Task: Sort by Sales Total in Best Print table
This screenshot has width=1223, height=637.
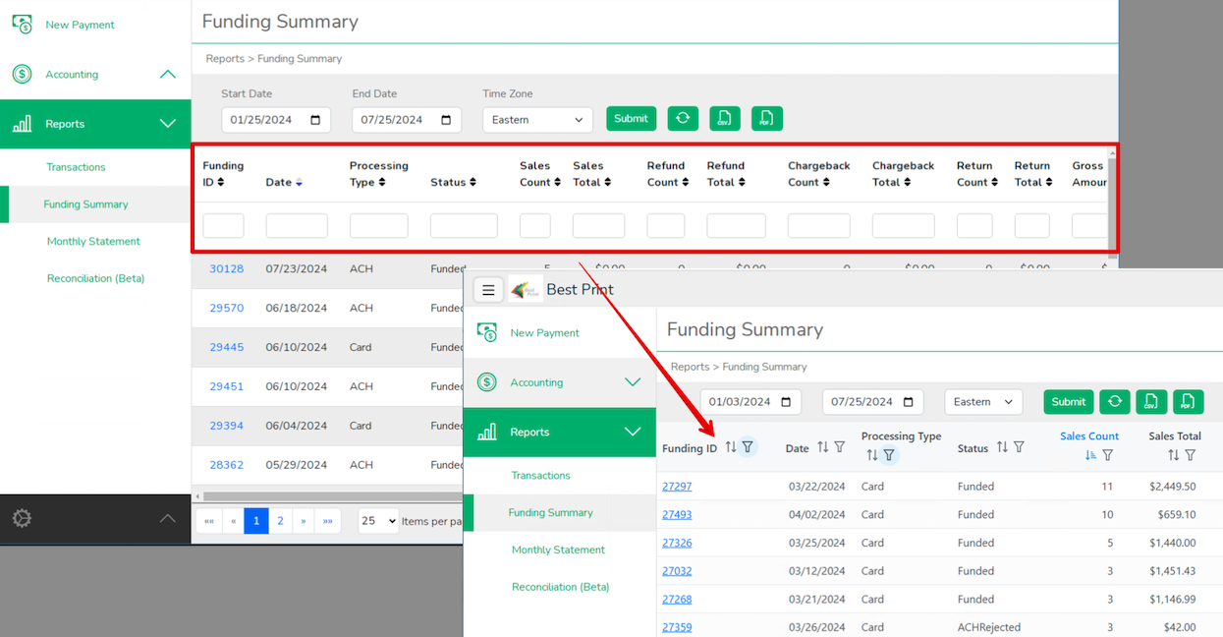Action: pos(1173,455)
